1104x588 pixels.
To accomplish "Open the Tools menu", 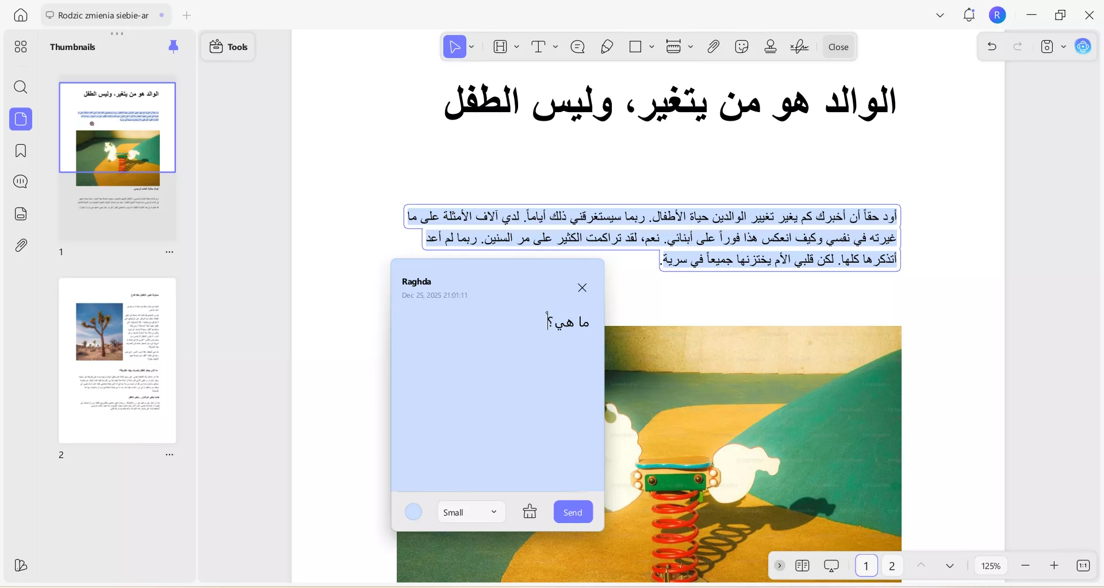I will 228,47.
